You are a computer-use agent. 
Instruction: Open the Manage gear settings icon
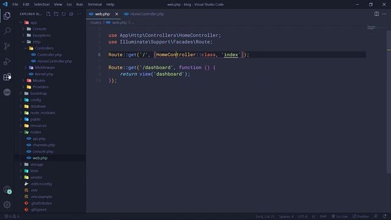tap(7, 205)
